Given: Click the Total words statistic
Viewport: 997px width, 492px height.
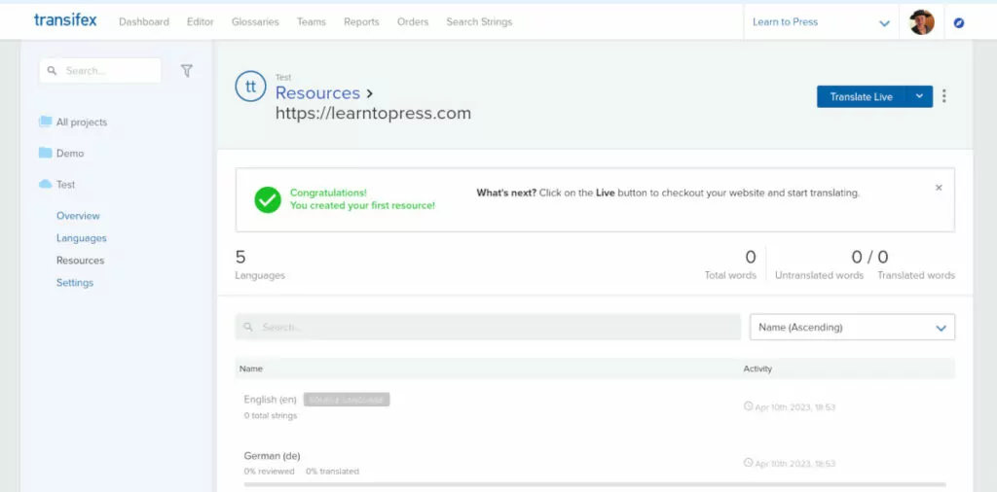Looking at the screenshot, I should click(730, 264).
